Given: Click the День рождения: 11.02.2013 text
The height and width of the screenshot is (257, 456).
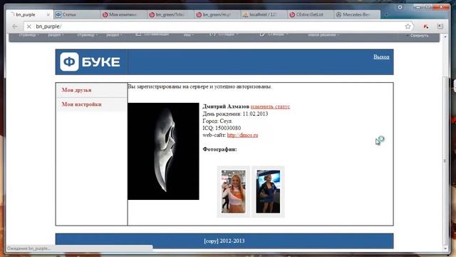Looking at the screenshot, I should (235, 114).
